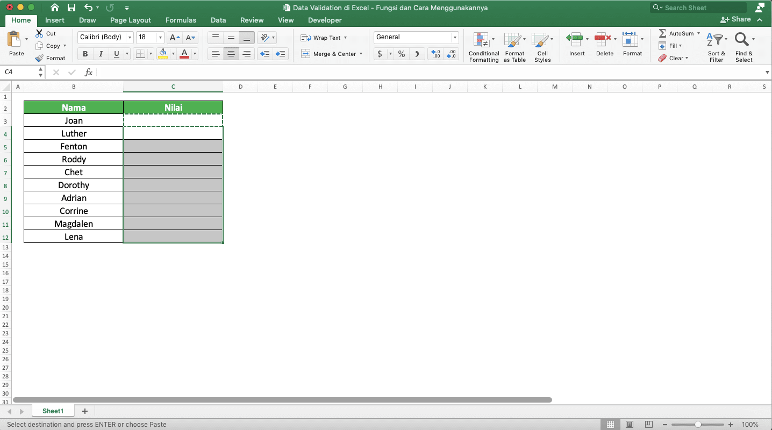The height and width of the screenshot is (430, 772).
Task: Apply comma style number format
Action: pyautogui.click(x=417, y=54)
